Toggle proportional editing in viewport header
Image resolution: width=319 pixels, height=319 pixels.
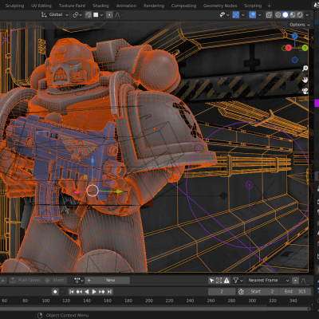(x=109, y=15)
